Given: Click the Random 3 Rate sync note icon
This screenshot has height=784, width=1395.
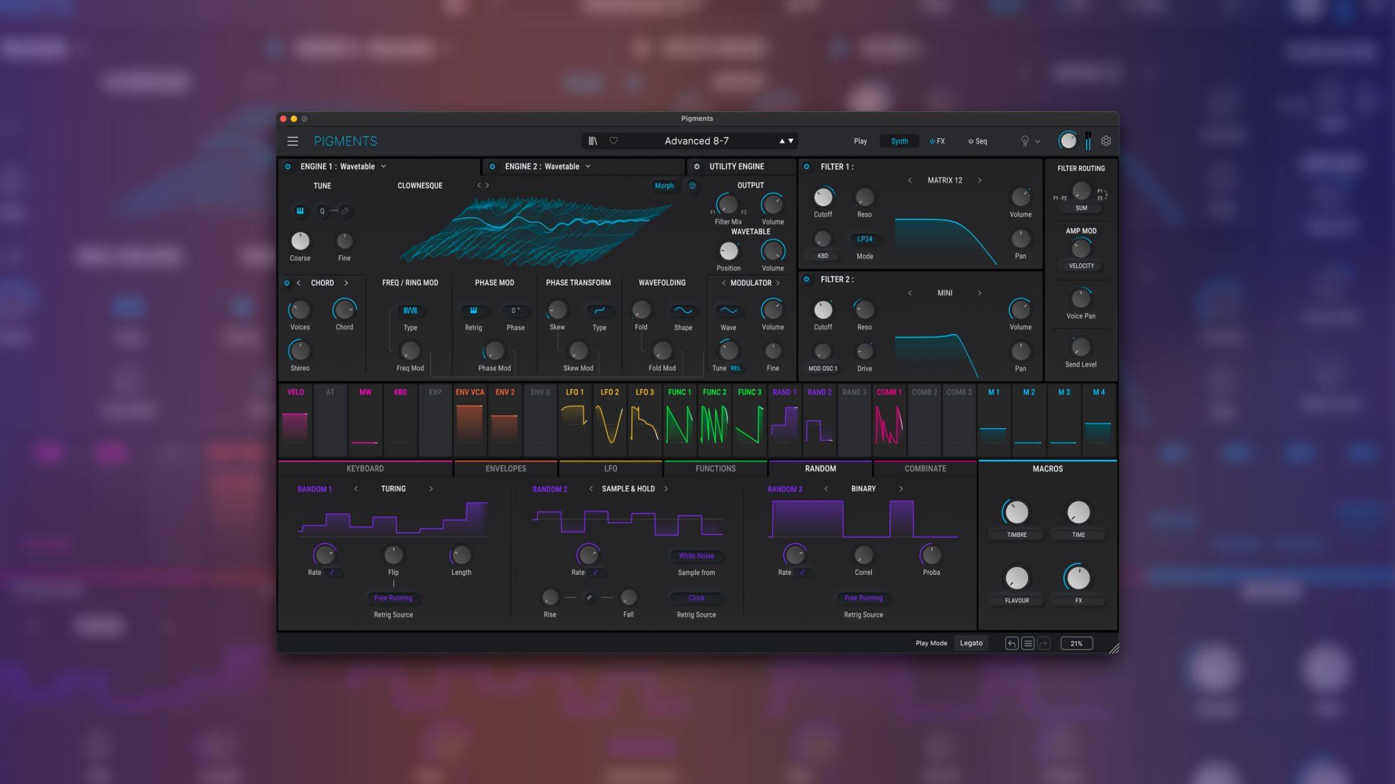Looking at the screenshot, I should click(802, 572).
